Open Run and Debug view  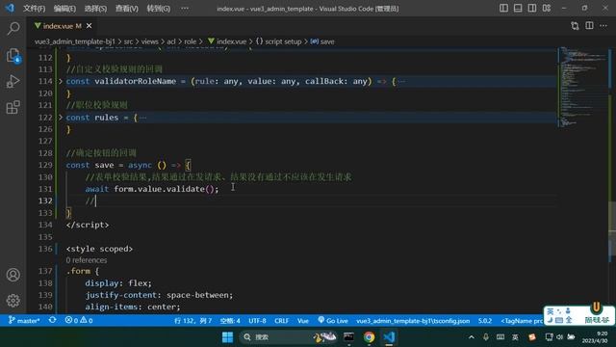pos(13,81)
